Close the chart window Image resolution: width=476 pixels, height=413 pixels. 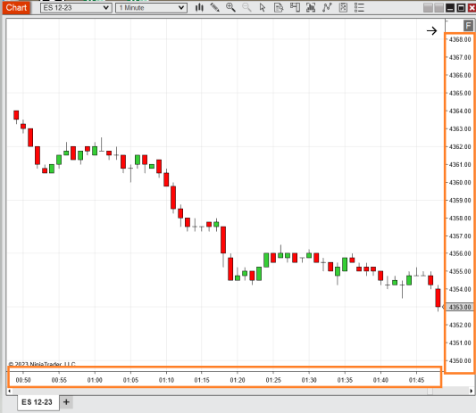(472, 8)
